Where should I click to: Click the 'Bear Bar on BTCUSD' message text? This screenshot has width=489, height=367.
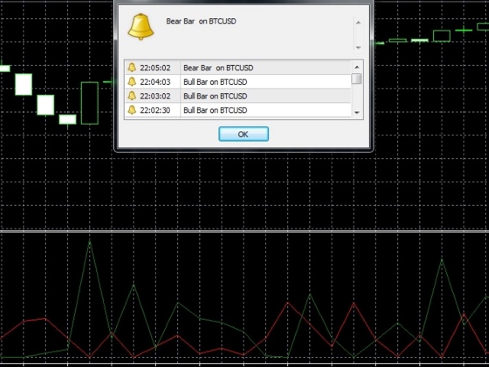point(201,21)
